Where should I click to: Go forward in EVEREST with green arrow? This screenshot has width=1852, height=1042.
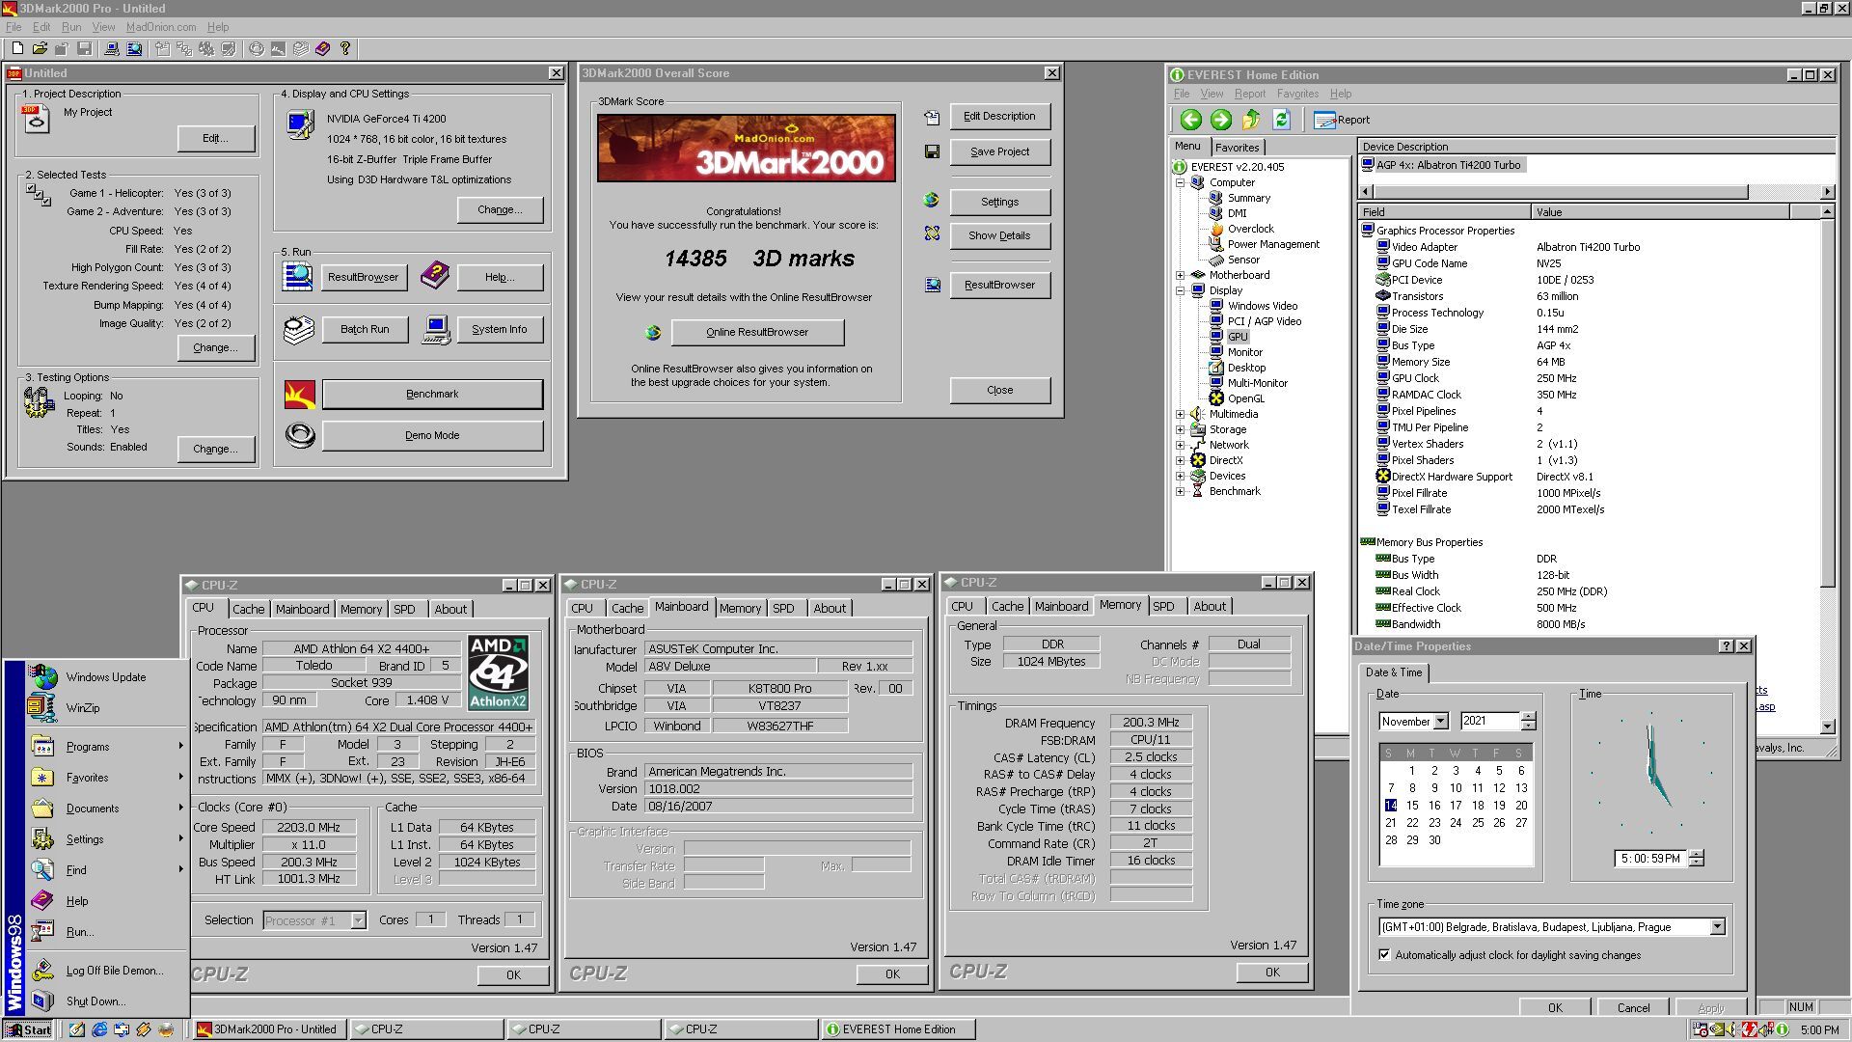pyautogui.click(x=1221, y=120)
